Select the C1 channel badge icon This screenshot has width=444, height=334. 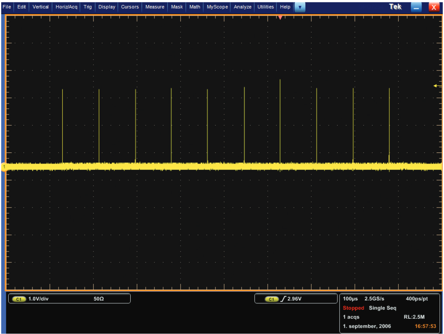[18, 298]
